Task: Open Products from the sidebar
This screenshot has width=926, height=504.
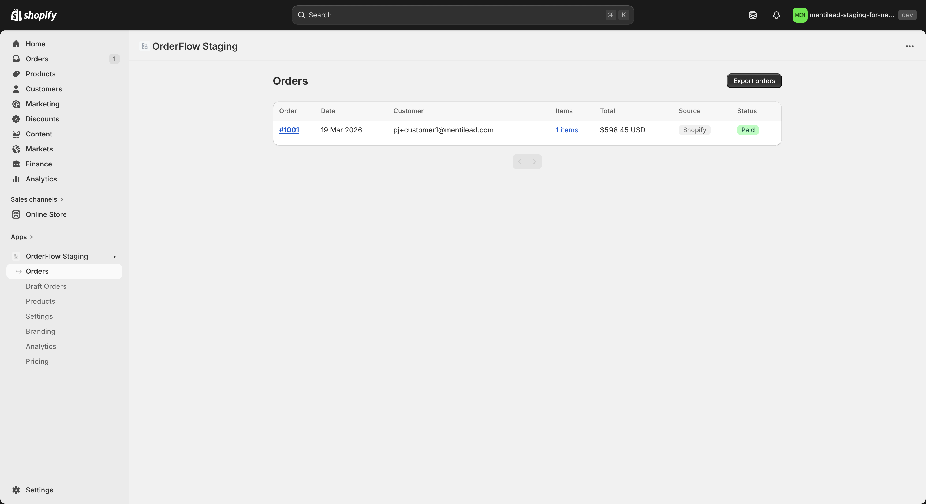Action: (x=41, y=74)
